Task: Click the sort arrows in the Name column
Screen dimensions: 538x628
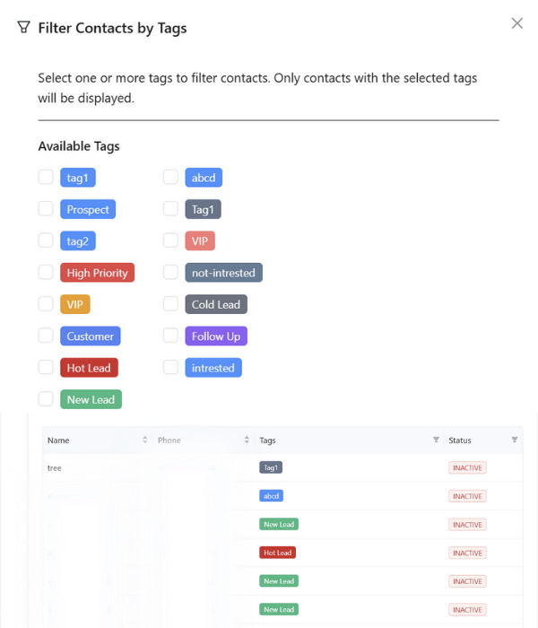Action: tap(145, 440)
